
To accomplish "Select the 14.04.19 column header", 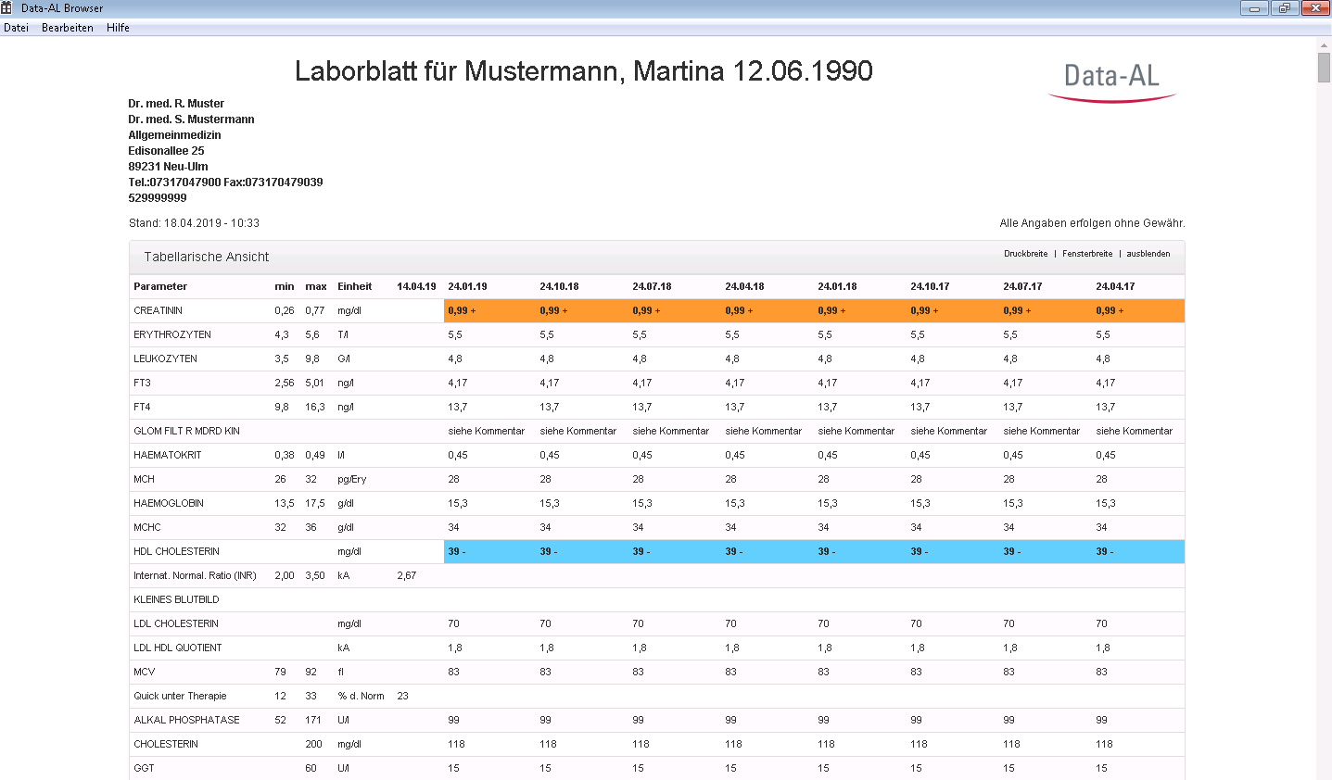I will [x=416, y=286].
